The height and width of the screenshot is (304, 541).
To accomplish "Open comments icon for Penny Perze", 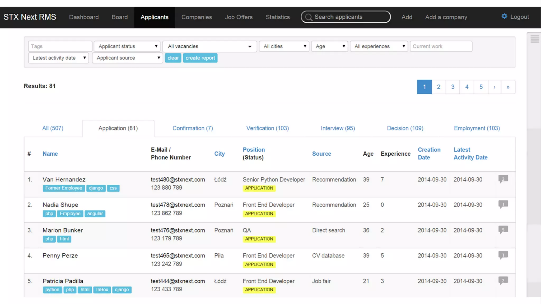I will (503, 255).
